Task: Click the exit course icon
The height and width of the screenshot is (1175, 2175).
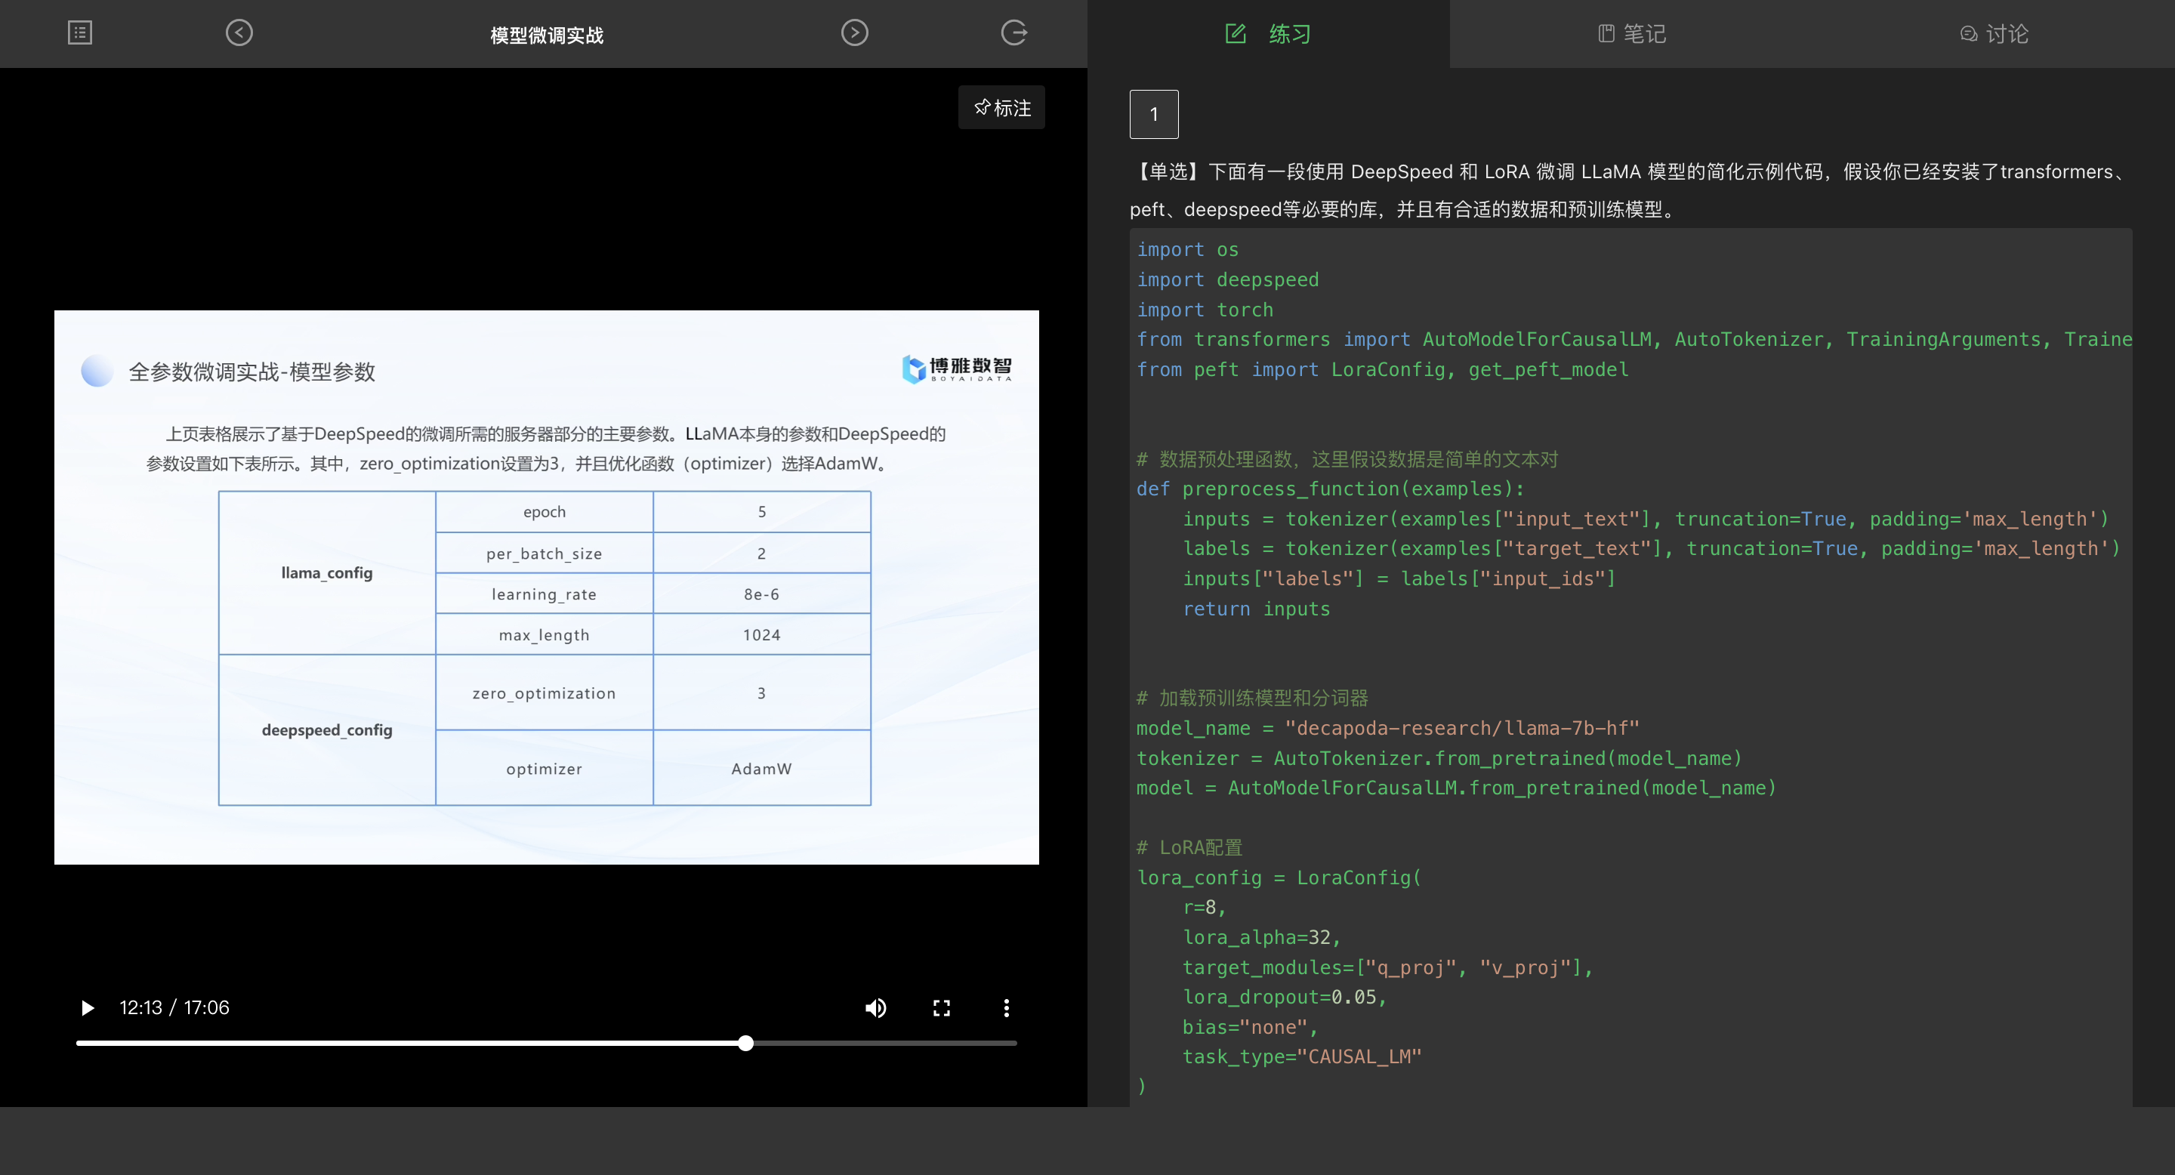Action: [x=1014, y=33]
